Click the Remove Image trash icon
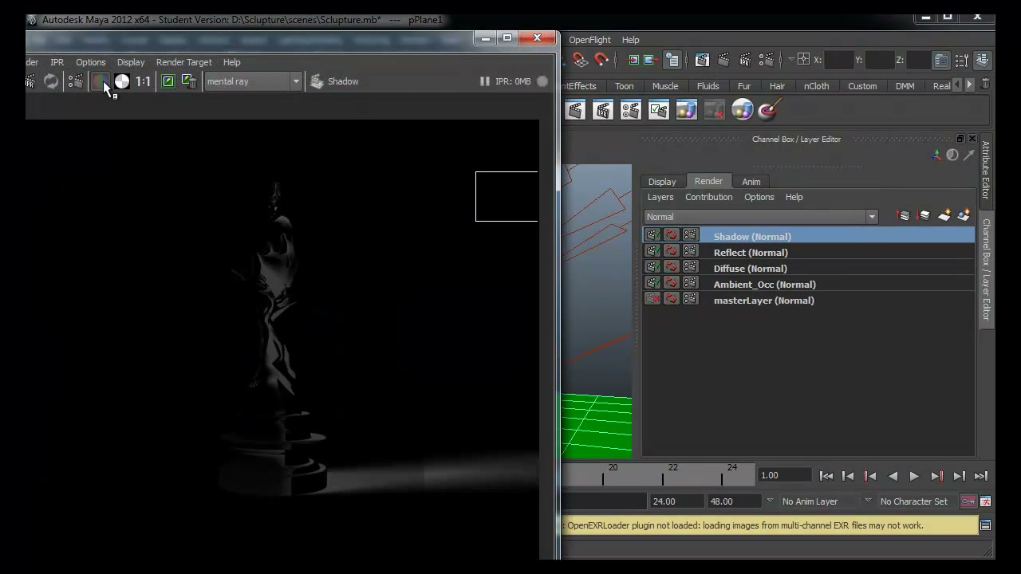 coord(189,81)
